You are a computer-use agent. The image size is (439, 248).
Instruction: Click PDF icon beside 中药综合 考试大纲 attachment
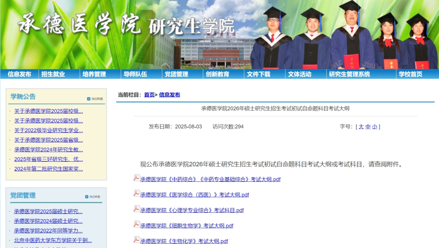pyautogui.click(x=137, y=178)
